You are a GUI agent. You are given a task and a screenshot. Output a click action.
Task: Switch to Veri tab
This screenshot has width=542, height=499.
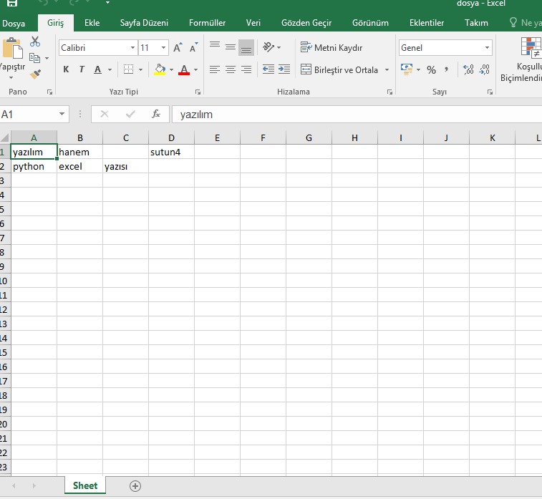tap(253, 23)
